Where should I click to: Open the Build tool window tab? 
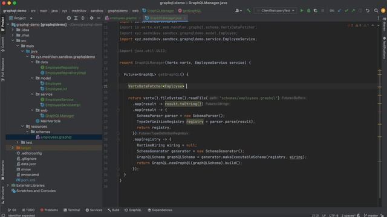click(x=114, y=210)
